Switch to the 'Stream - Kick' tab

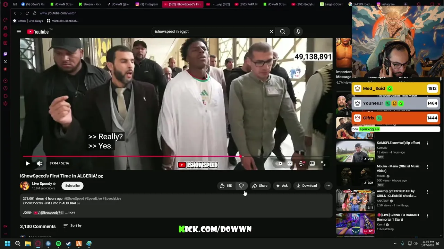click(x=90, y=4)
